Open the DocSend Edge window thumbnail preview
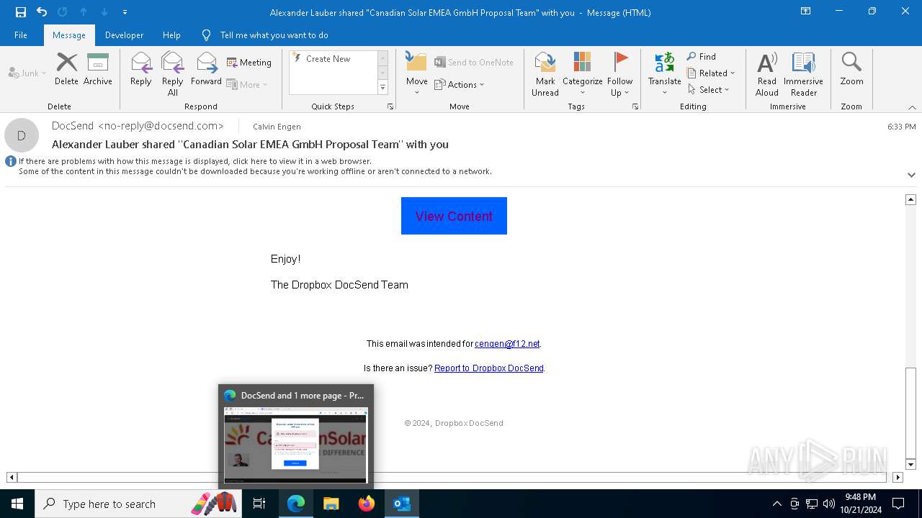 (296, 437)
